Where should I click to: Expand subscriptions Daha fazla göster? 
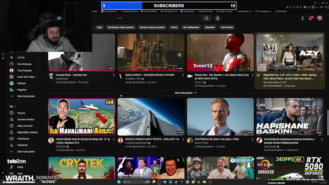click(24, 96)
